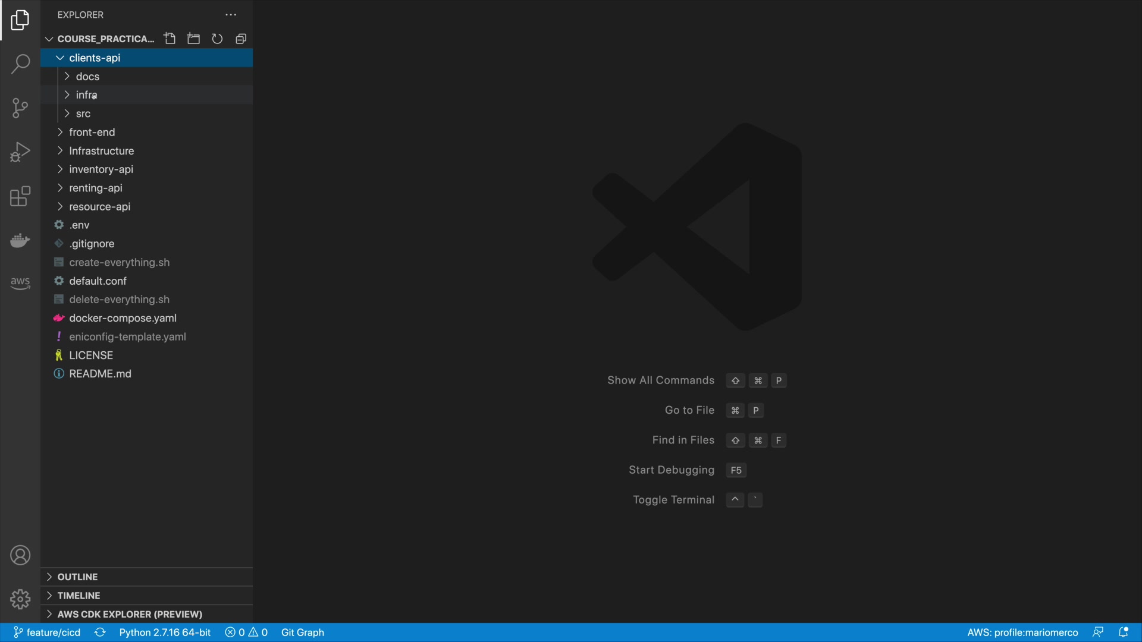Refresh the explorer file tree
Image resolution: width=1142 pixels, height=642 pixels.
pos(217,39)
